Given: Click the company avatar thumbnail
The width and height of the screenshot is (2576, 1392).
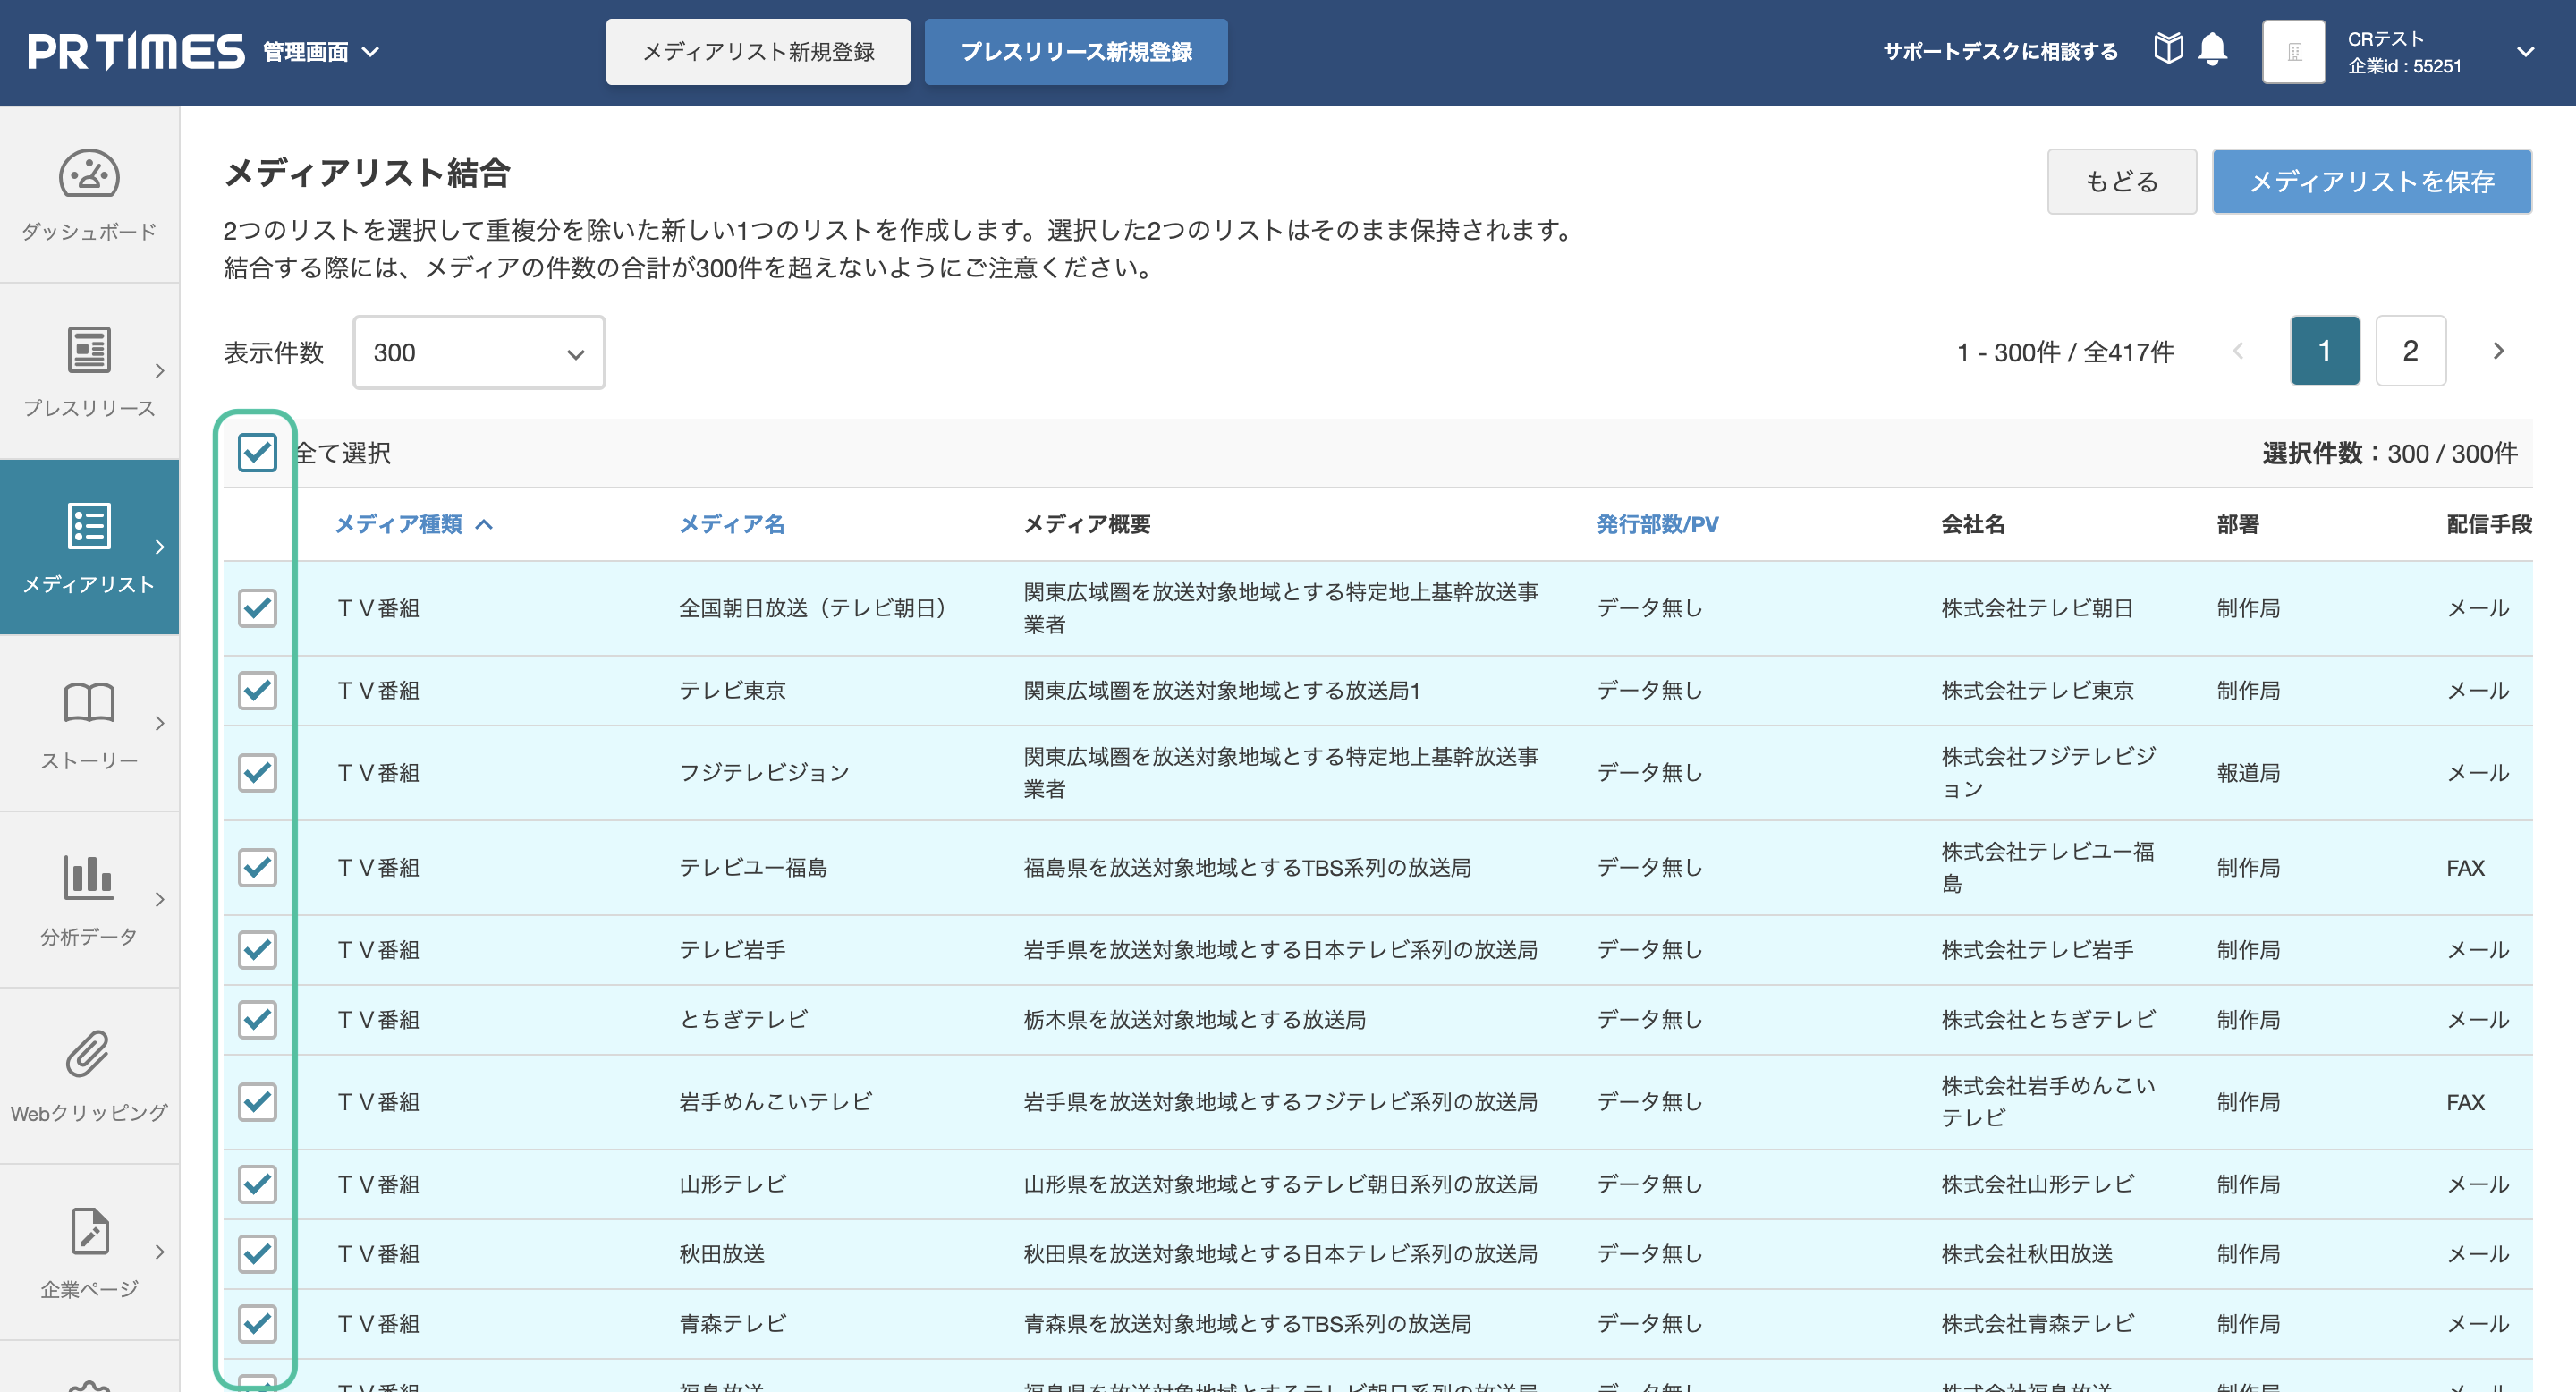Looking at the screenshot, I should click(x=2294, y=51).
